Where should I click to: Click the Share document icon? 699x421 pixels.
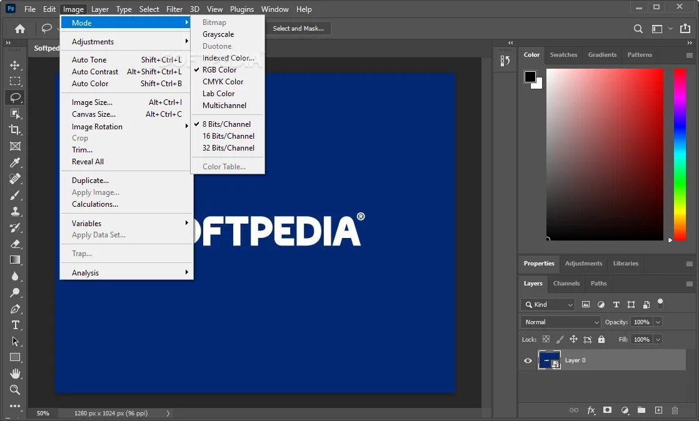pos(685,29)
